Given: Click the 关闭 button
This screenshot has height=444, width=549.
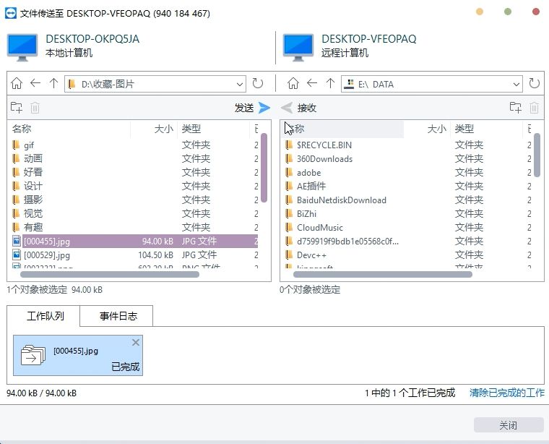Looking at the screenshot, I should (508, 425).
